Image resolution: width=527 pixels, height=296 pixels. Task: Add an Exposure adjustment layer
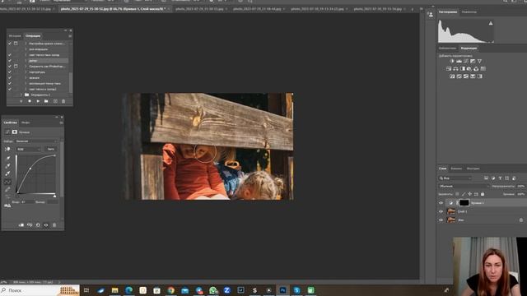click(473, 61)
